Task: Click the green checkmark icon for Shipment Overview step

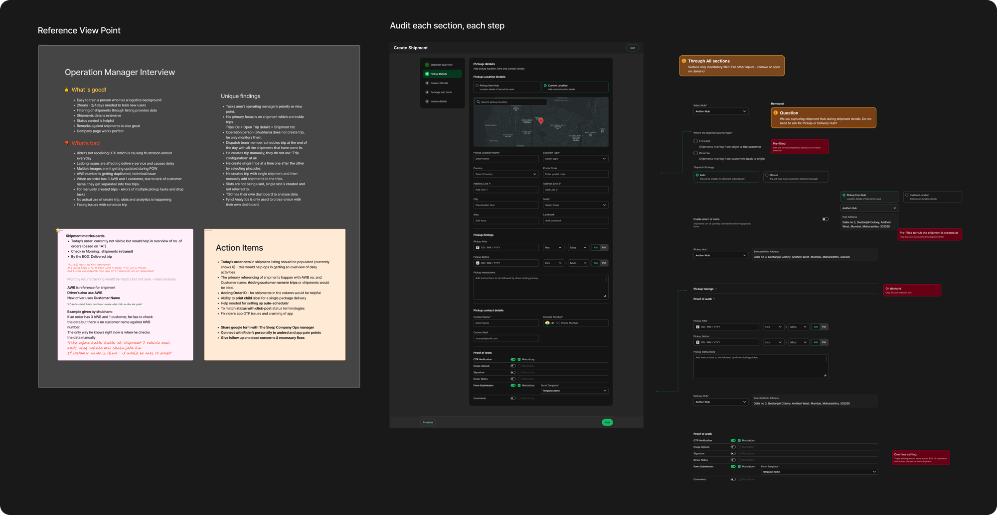Action: pos(427,65)
